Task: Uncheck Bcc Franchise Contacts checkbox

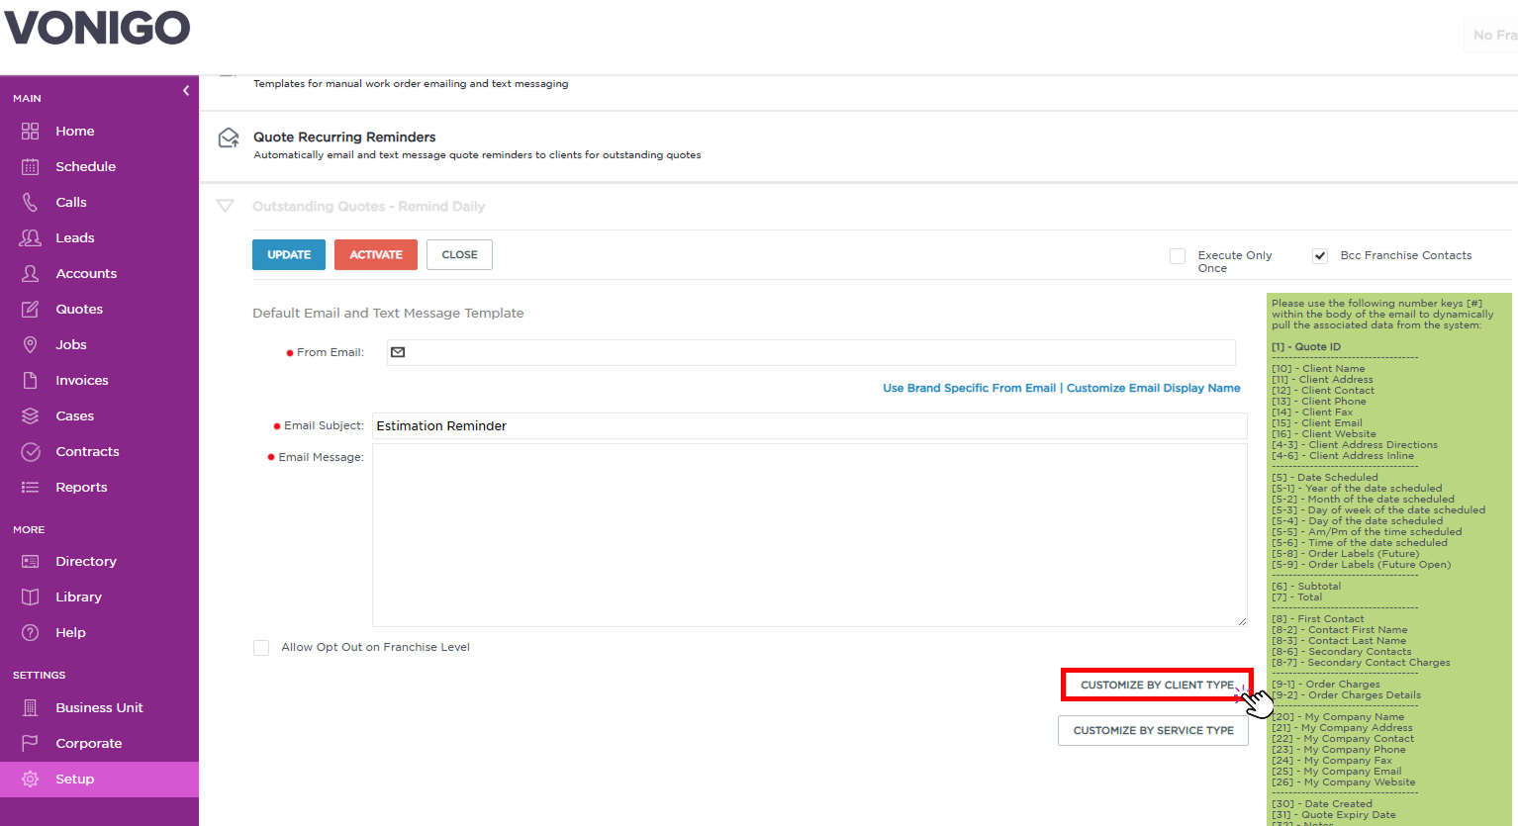Action: [x=1320, y=256]
